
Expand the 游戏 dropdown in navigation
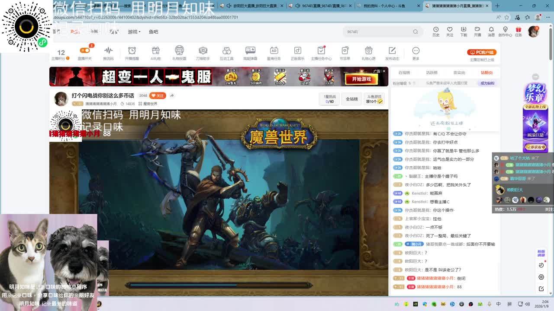point(134,32)
